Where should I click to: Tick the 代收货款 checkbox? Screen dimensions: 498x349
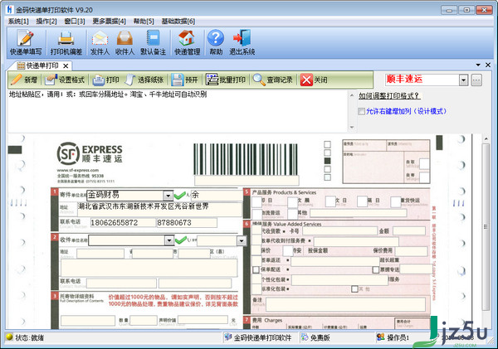point(256,230)
